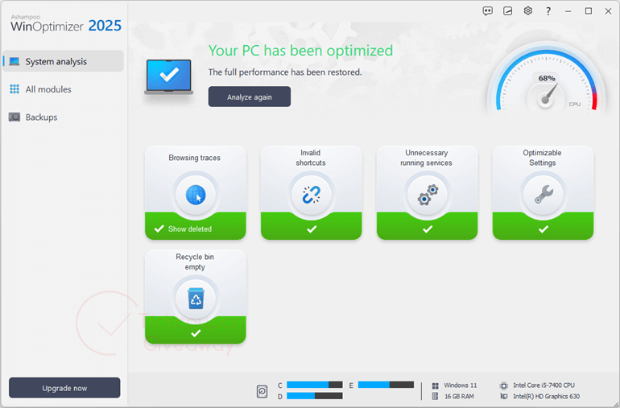This screenshot has height=408, width=620.
Task: Click the Optimizable Settings green checkmark
Action: tap(544, 229)
